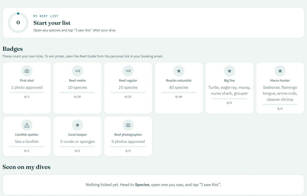The width and height of the screenshot is (307, 196).
Task: Click the Reef rookie fish icon
Action: tap(78, 71)
